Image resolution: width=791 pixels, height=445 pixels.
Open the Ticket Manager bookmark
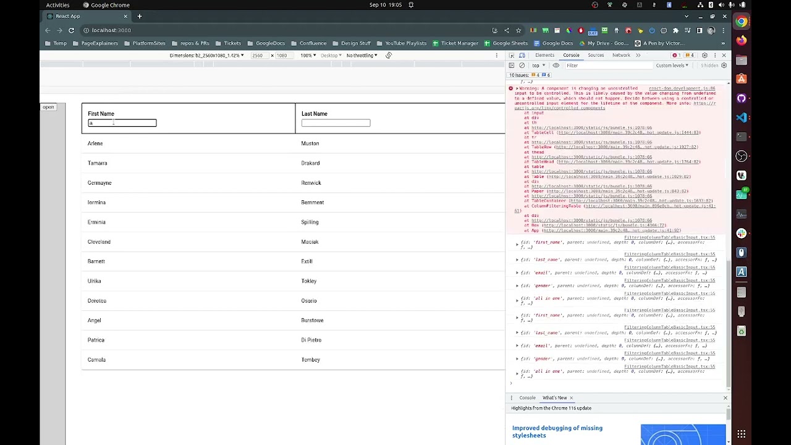click(455, 43)
